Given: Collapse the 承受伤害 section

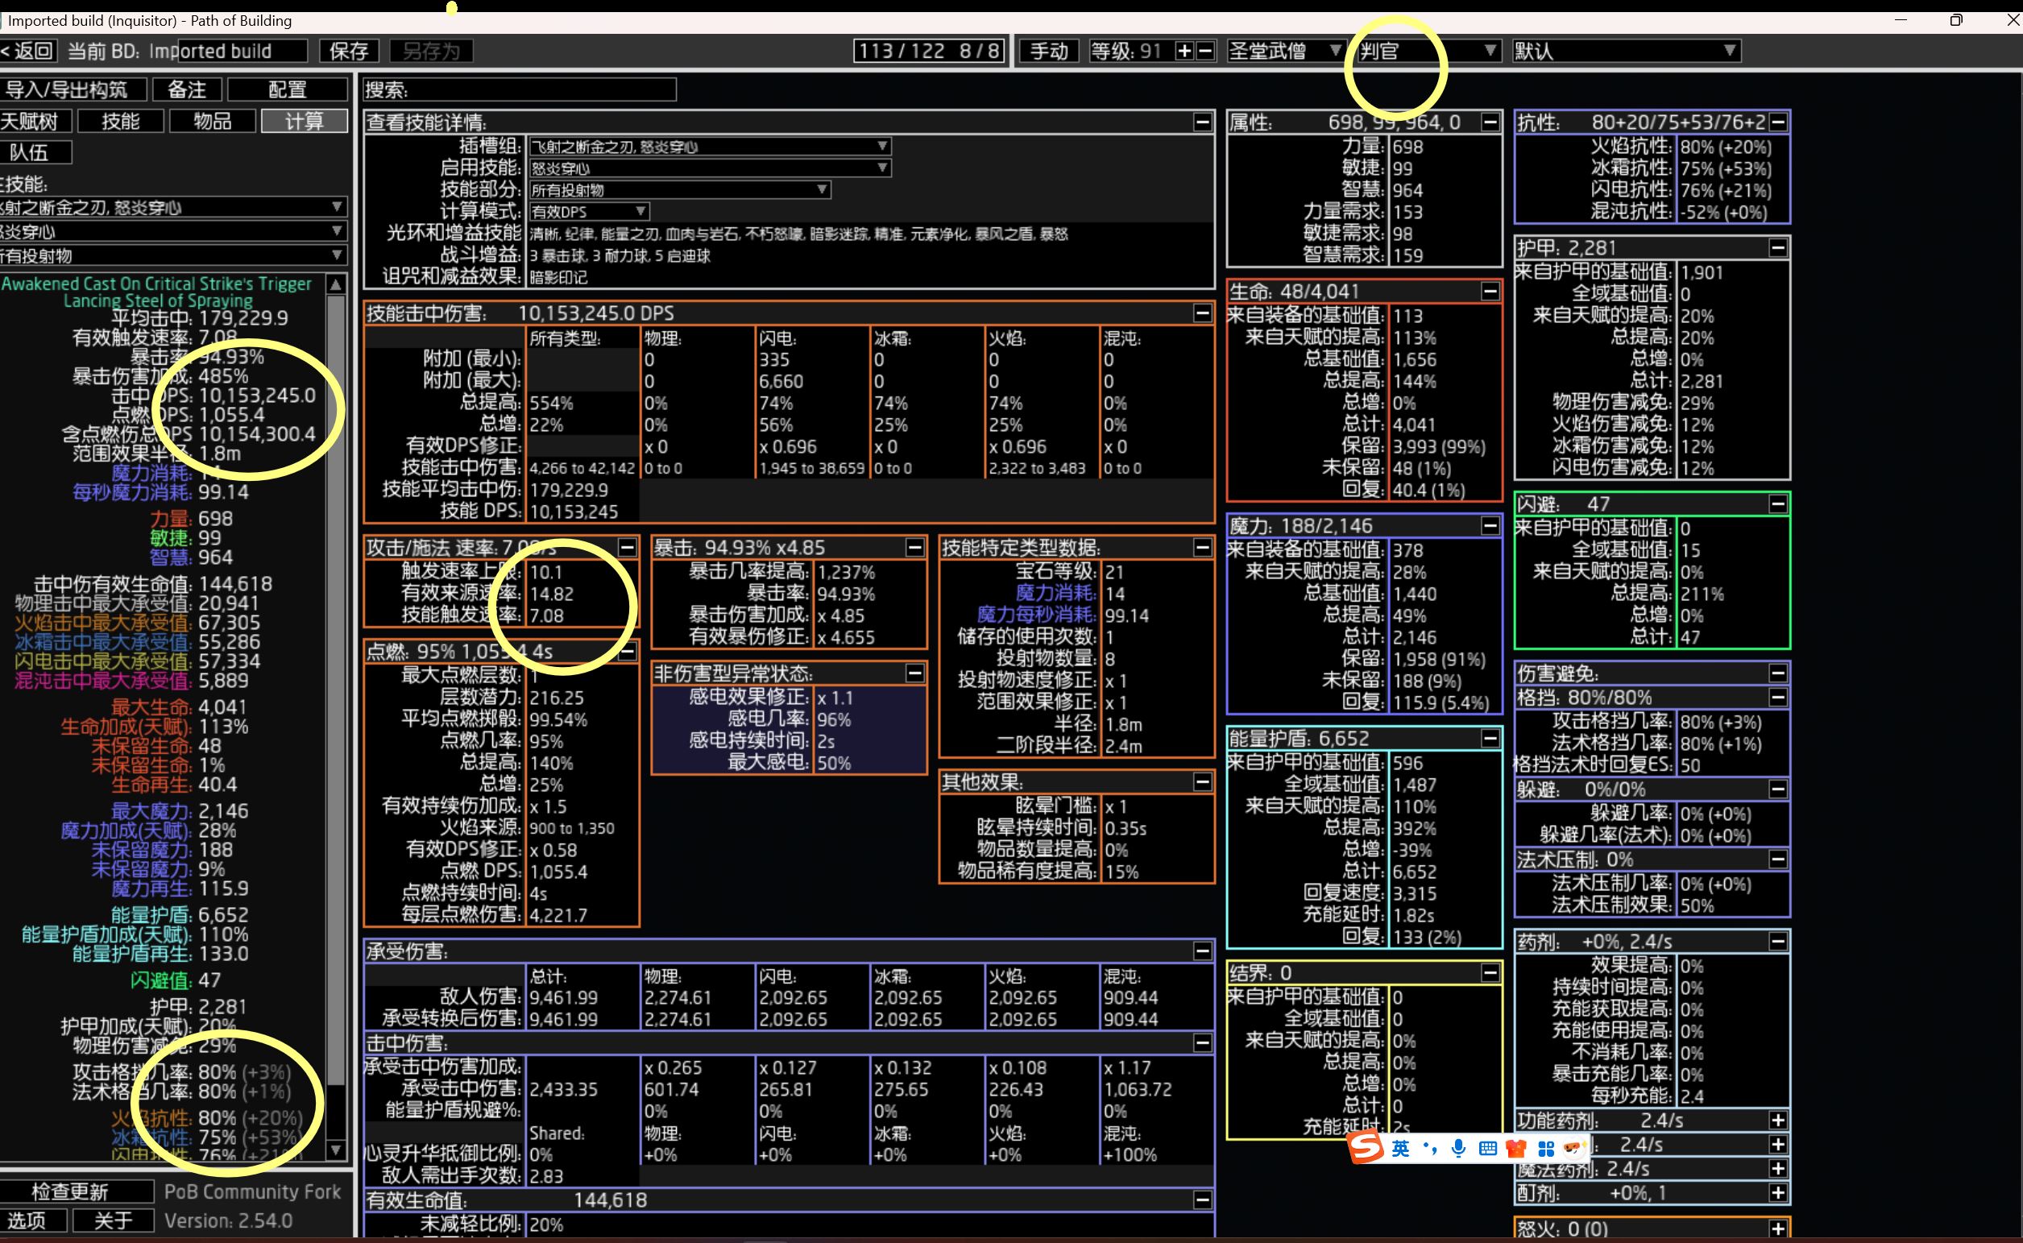Looking at the screenshot, I should coord(1202,952).
